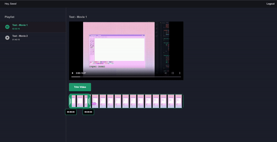Play Test - Movie 2 from the playlist
Screen dimensions: 277x142
7,38
